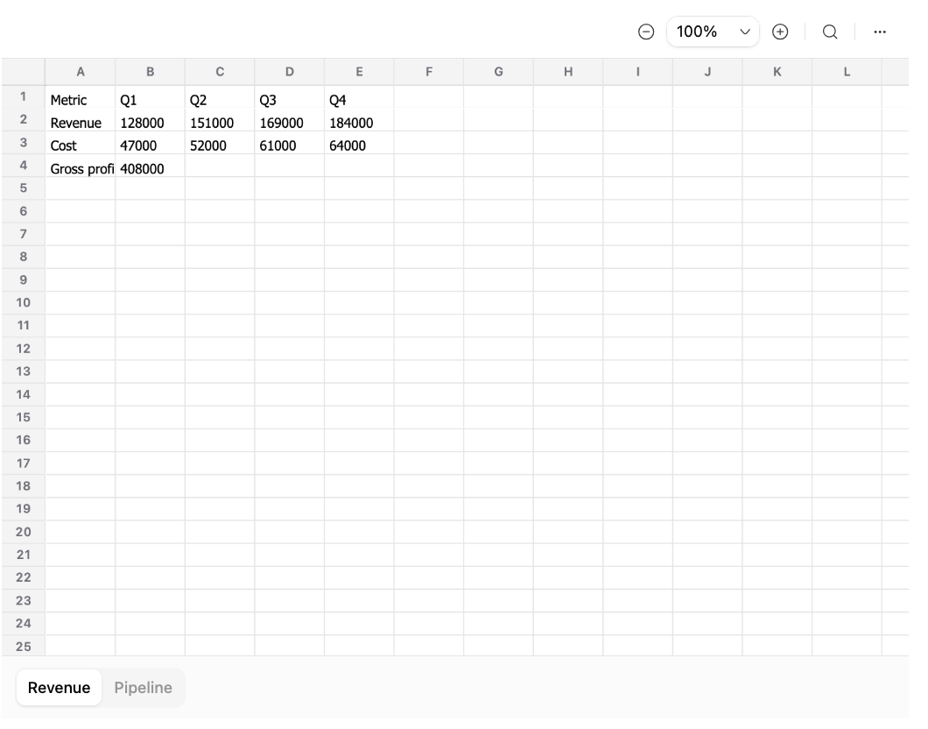
Task: Switch to the Pipeline sheet tab
Action: (x=144, y=688)
